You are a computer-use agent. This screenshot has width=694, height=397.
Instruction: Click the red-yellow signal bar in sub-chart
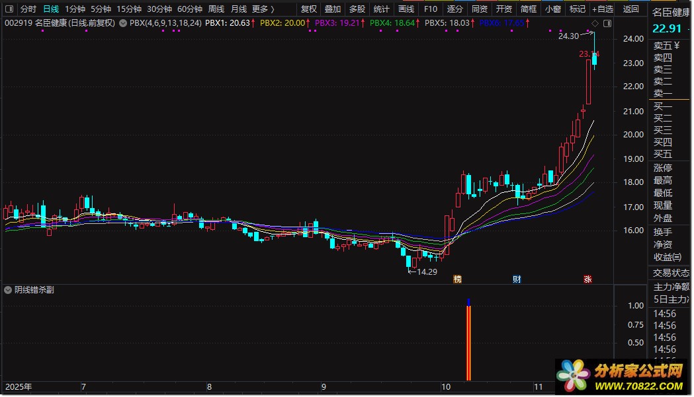pyautogui.click(x=468, y=343)
